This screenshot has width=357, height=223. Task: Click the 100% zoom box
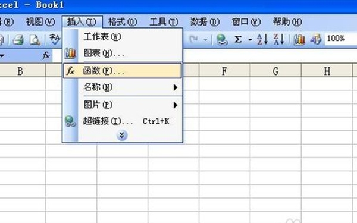(341, 39)
